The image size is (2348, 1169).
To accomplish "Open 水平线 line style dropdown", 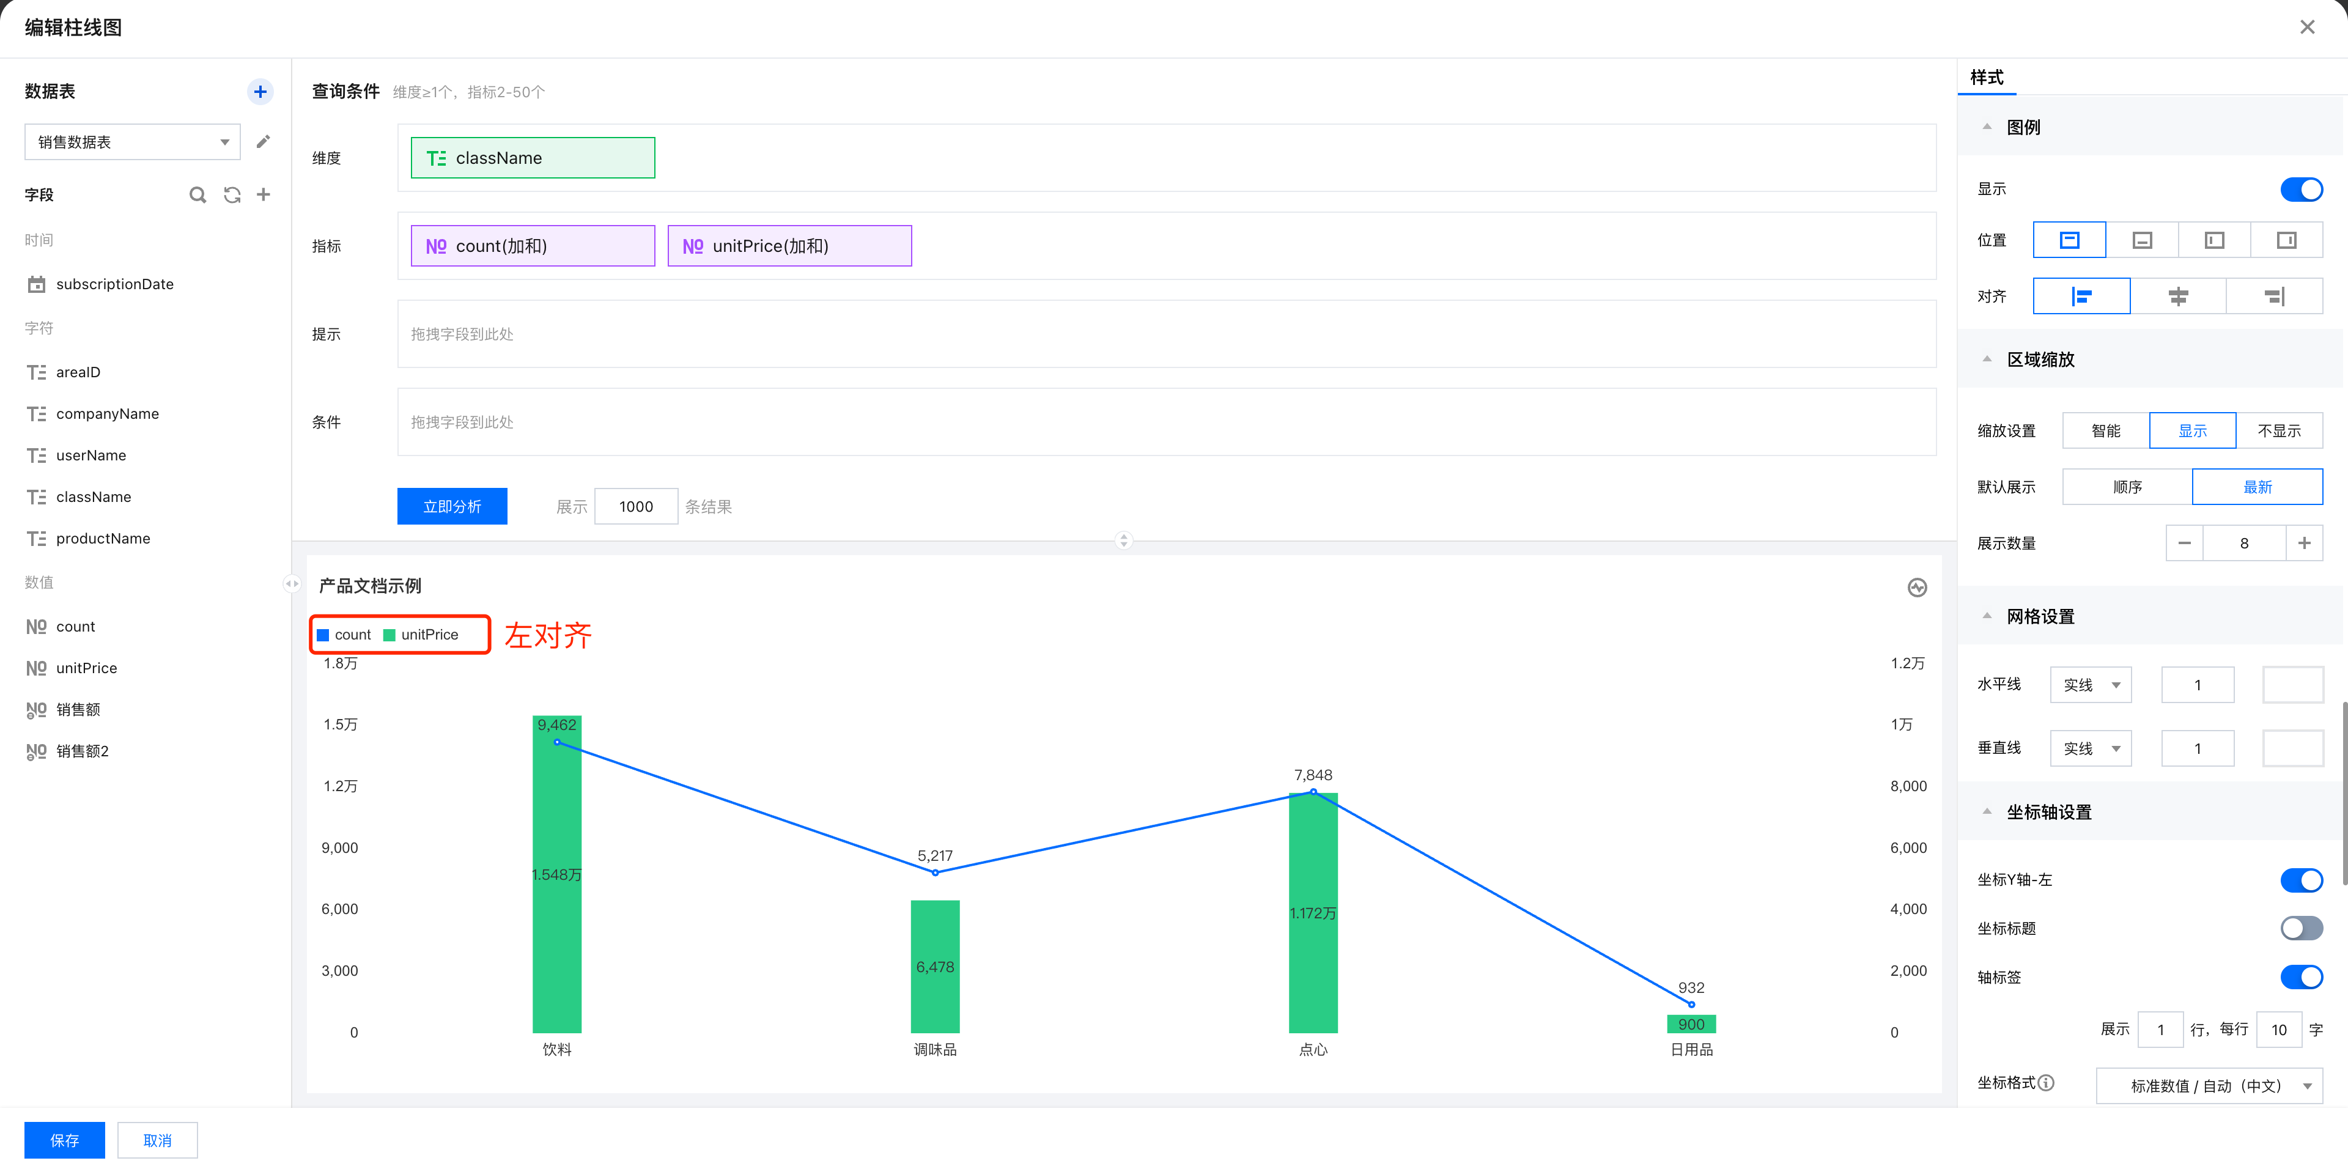I will coord(2090,684).
